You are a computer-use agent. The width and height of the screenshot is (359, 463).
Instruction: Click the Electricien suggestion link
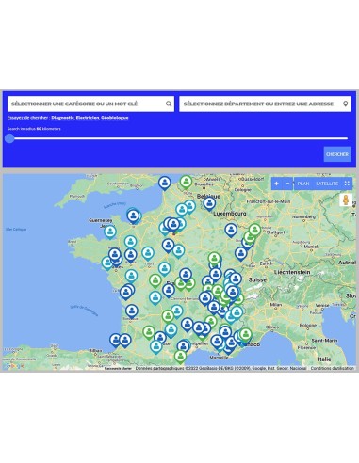click(88, 118)
